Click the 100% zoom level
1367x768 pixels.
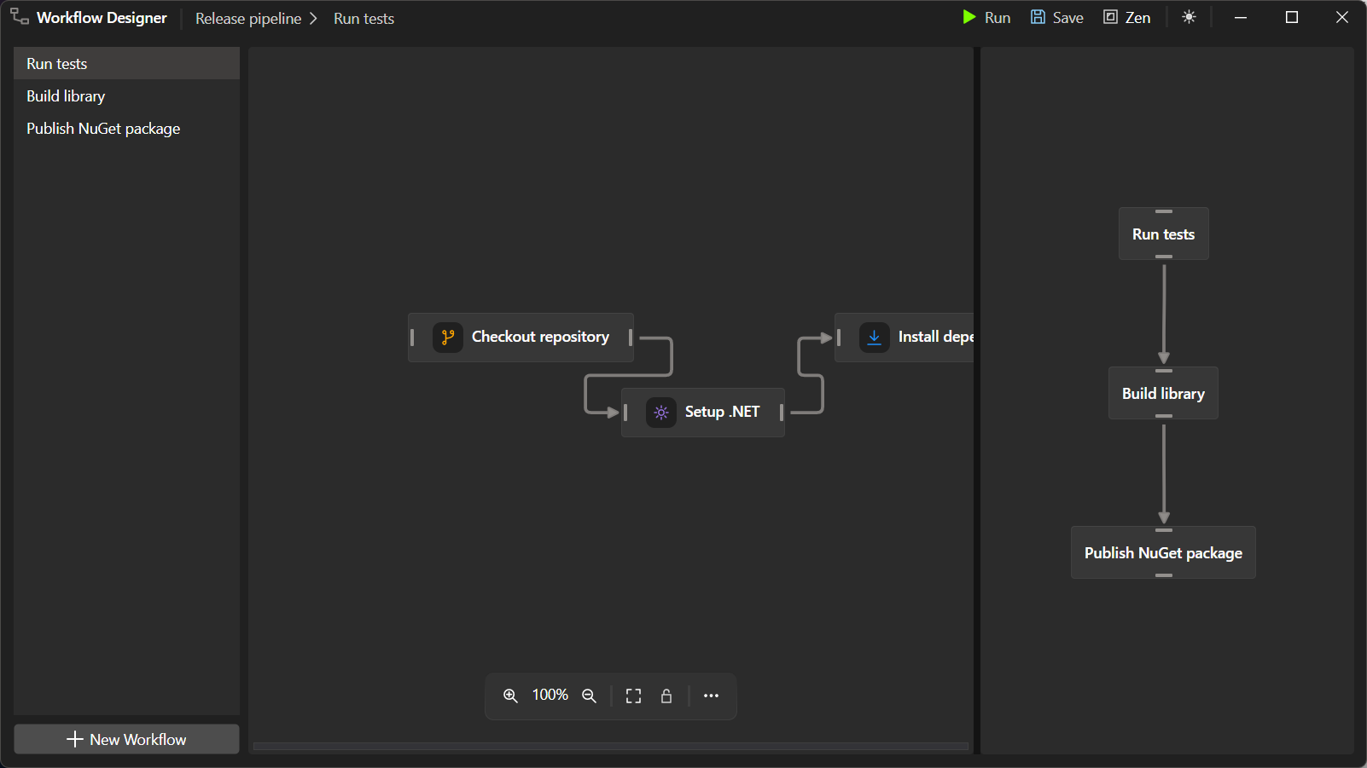pos(550,696)
